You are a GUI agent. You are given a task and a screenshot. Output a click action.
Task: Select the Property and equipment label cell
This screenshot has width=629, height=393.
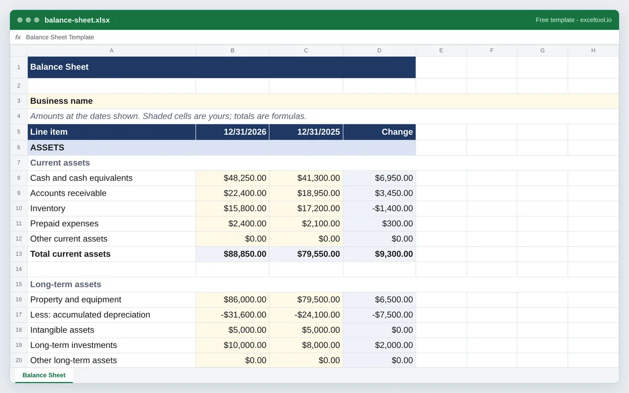click(x=112, y=300)
